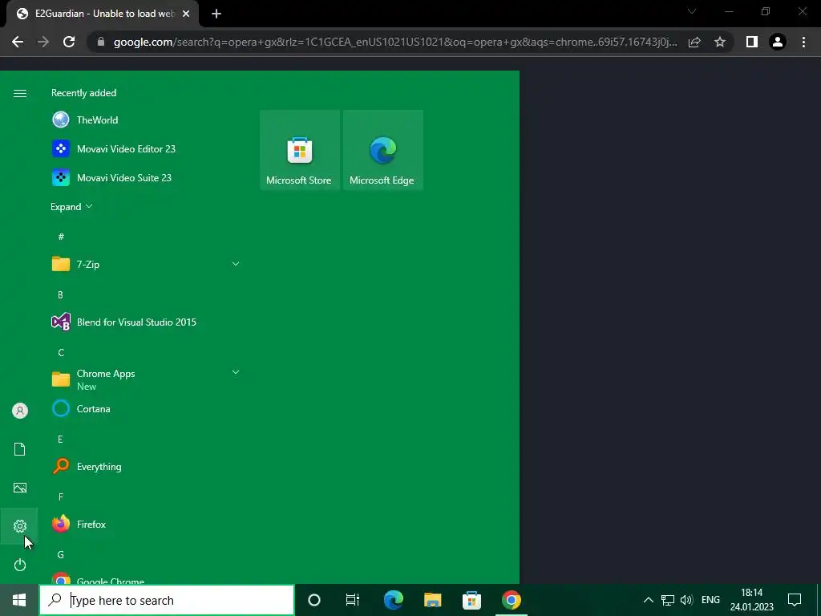Viewport: 821px width, 616px height.
Task: Focus the taskbar search box
Action: pos(167,600)
